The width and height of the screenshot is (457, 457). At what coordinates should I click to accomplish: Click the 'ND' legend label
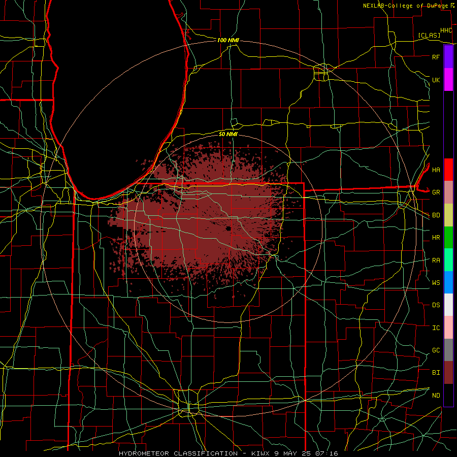pyautogui.click(x=436, y=396)
